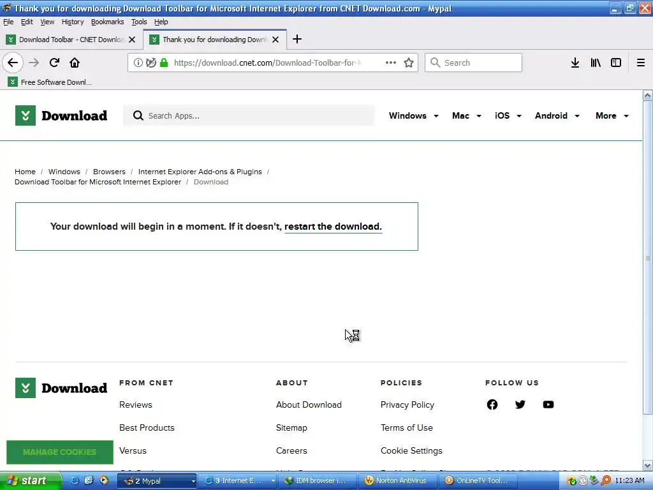Reload the current page
Viewport: 653px width, 490px height.
tap(54, 63)
